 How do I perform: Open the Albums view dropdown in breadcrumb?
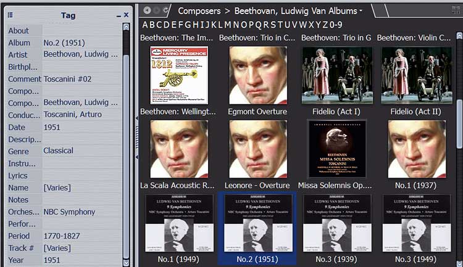coord(361,11)
